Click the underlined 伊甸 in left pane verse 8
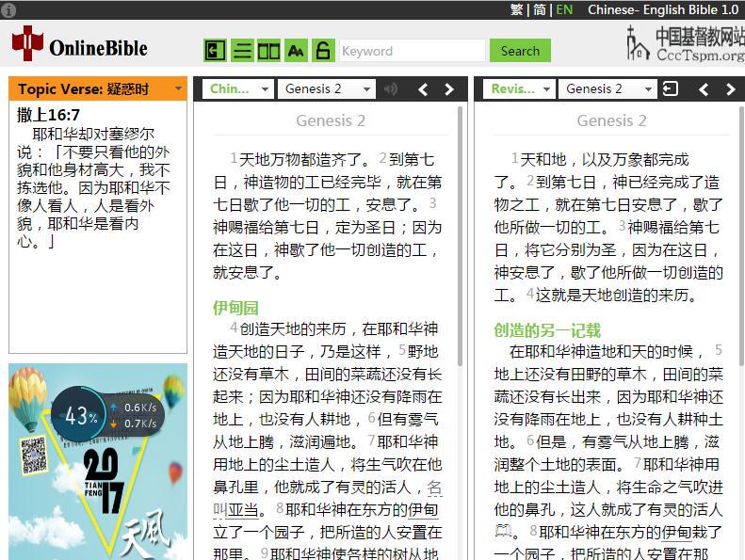 tap(423, 510)
